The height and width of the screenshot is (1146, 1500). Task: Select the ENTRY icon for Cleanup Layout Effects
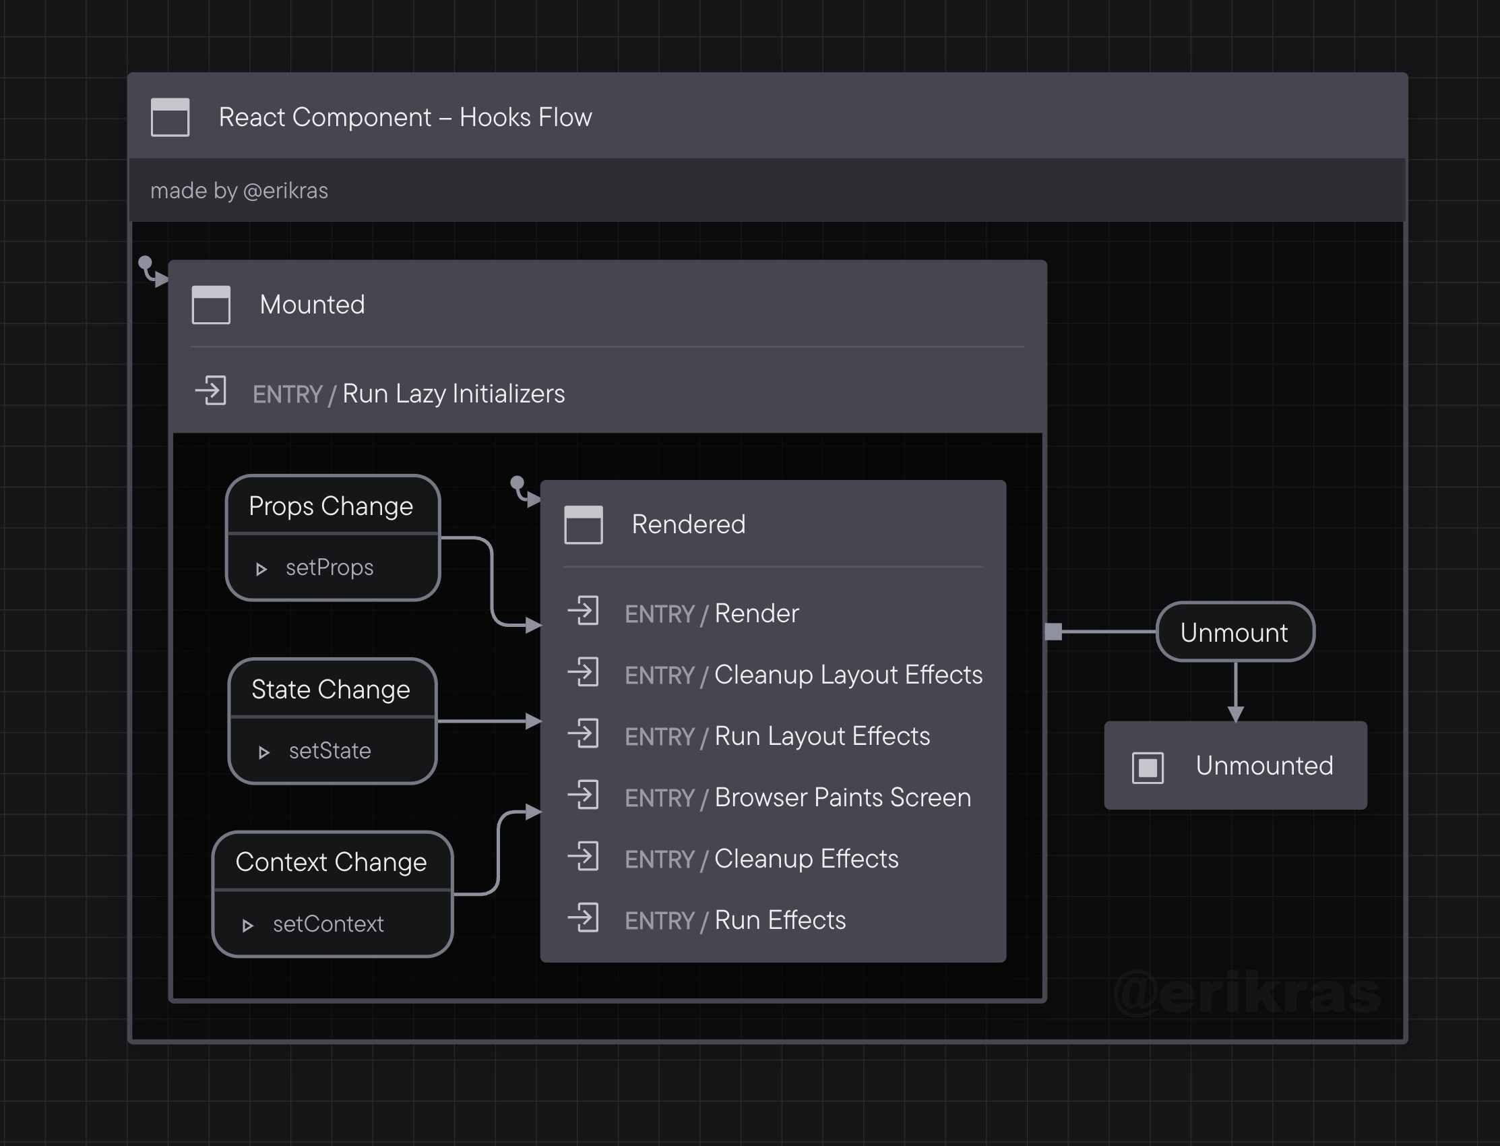coord(585,674)
